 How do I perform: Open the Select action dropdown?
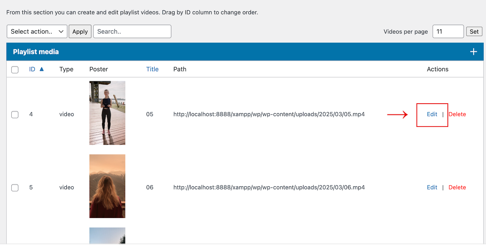click(37, 31)
